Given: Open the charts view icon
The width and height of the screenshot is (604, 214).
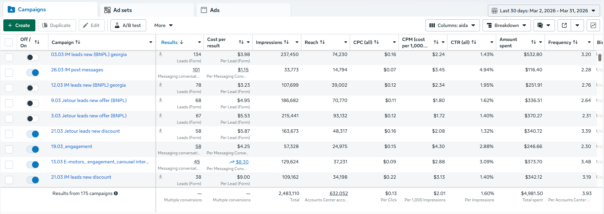Looking at the screenshot, I should 593,25.
